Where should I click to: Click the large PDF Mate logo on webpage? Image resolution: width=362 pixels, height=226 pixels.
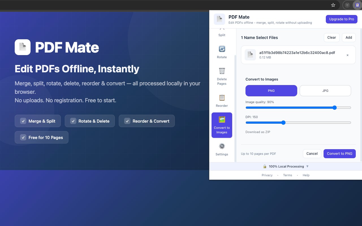pos(23,47)
